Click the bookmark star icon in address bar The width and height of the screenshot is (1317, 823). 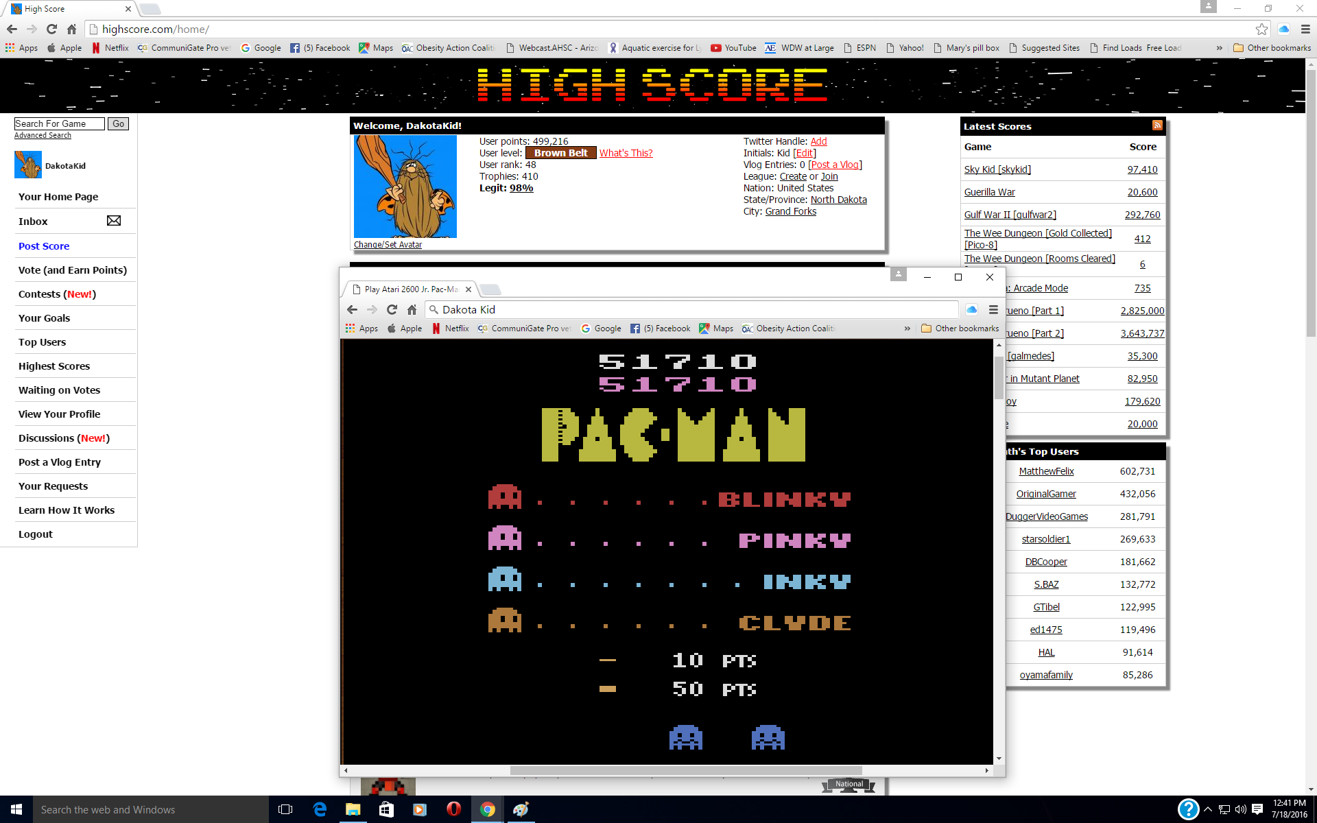(1261, 29)
